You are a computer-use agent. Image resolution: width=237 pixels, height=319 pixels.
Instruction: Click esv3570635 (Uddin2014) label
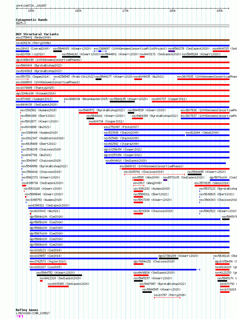[x=212, y=183]
